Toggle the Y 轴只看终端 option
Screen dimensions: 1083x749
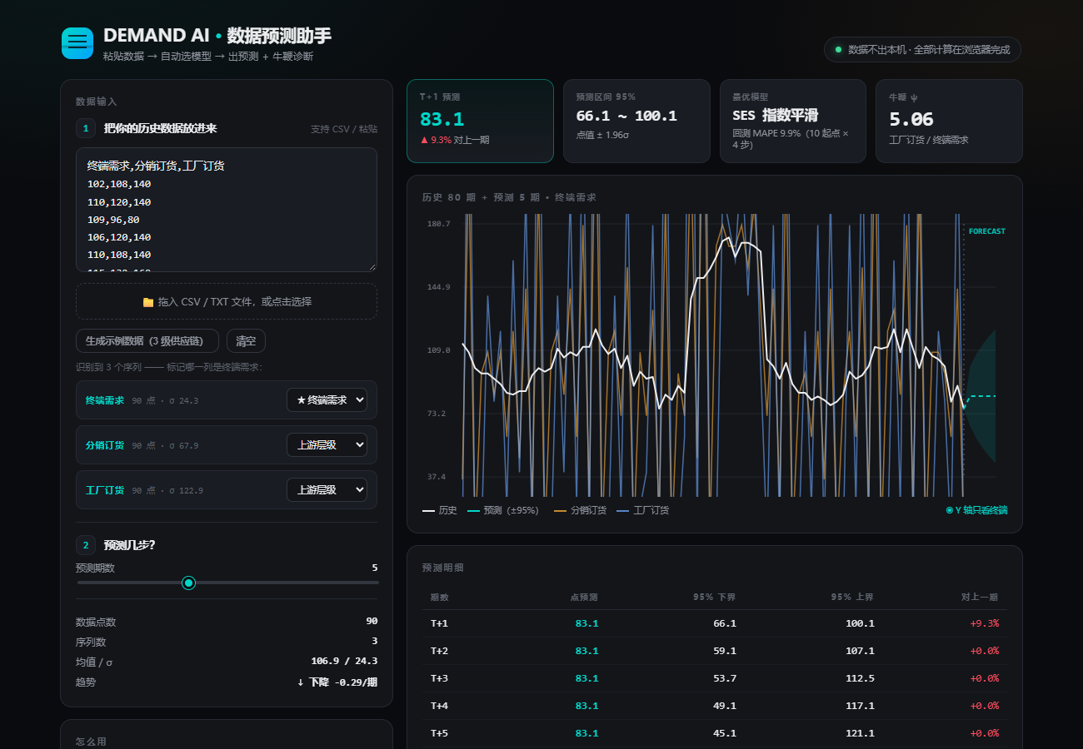click(x=976, y=510)
